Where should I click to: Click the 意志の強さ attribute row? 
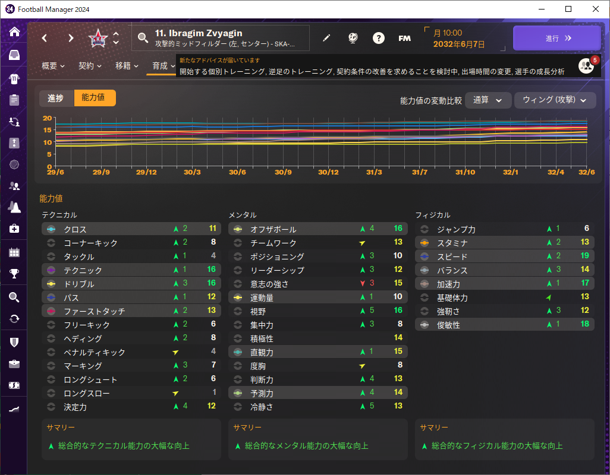pyautogui.click(x=318, y=284)
